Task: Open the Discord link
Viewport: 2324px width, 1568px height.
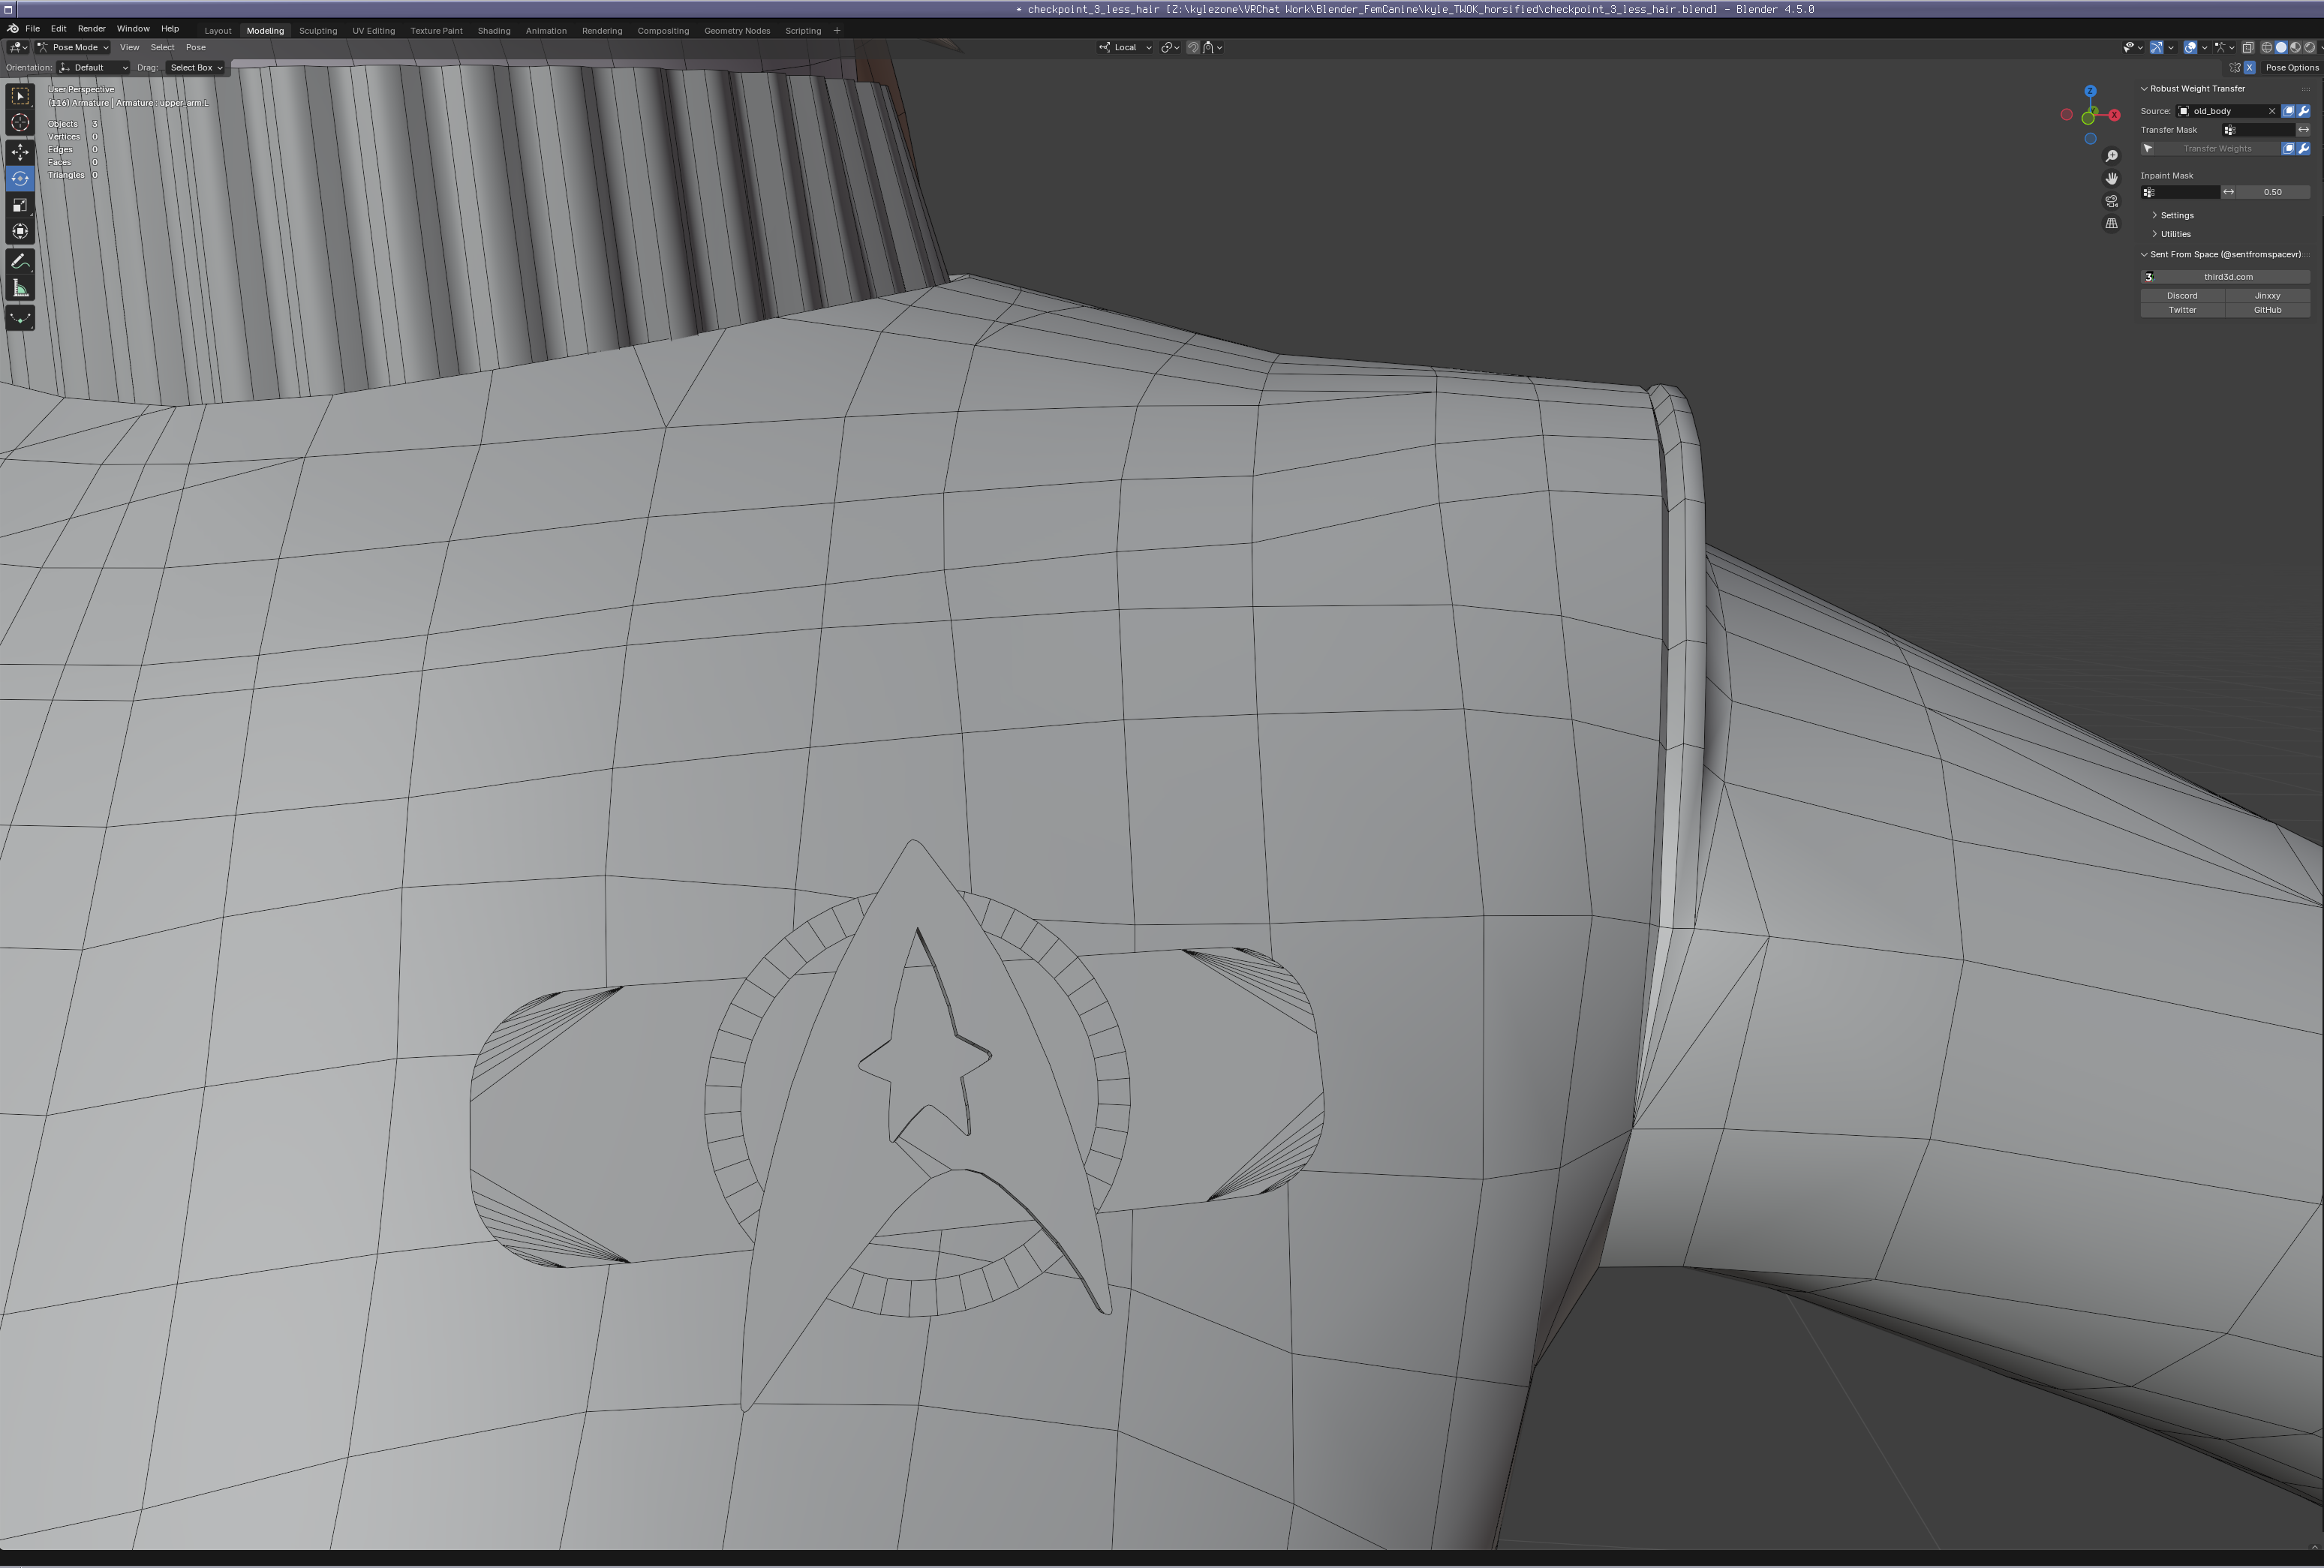Action: pos(2182,296)
